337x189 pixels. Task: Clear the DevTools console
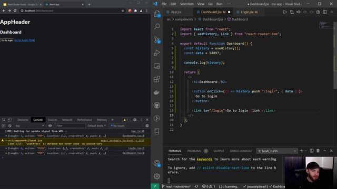(x=9, y=126)
